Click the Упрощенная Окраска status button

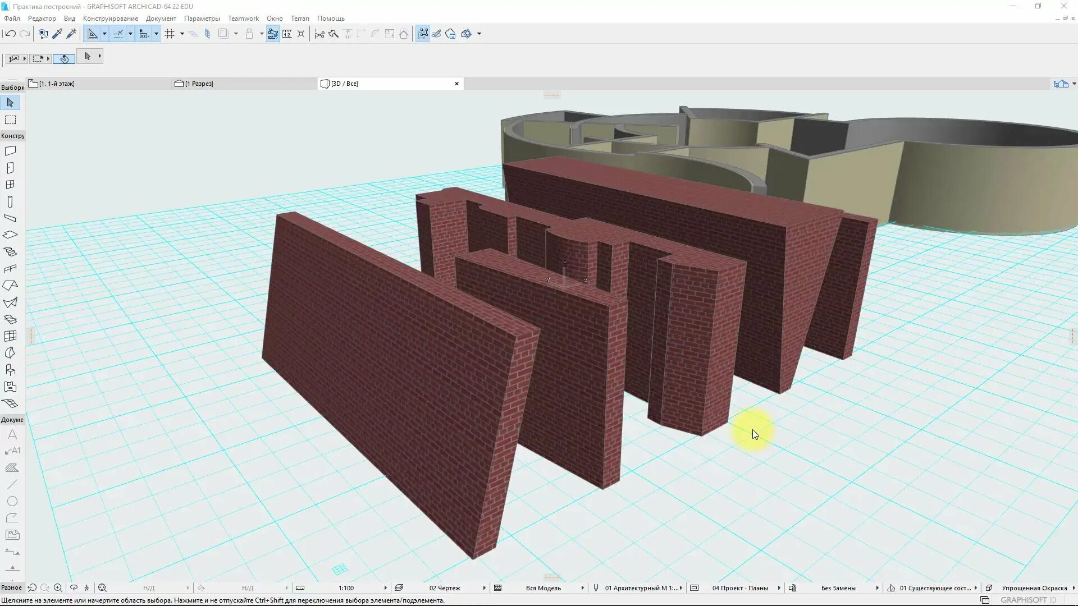click(1034, 588)
